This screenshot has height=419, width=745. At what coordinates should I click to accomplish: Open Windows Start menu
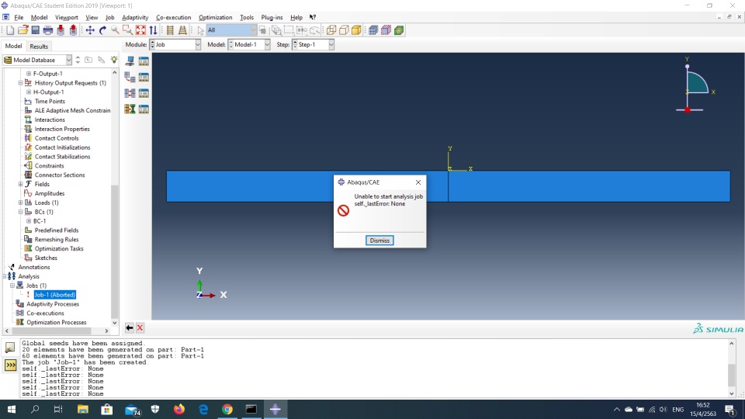[12, 409]
